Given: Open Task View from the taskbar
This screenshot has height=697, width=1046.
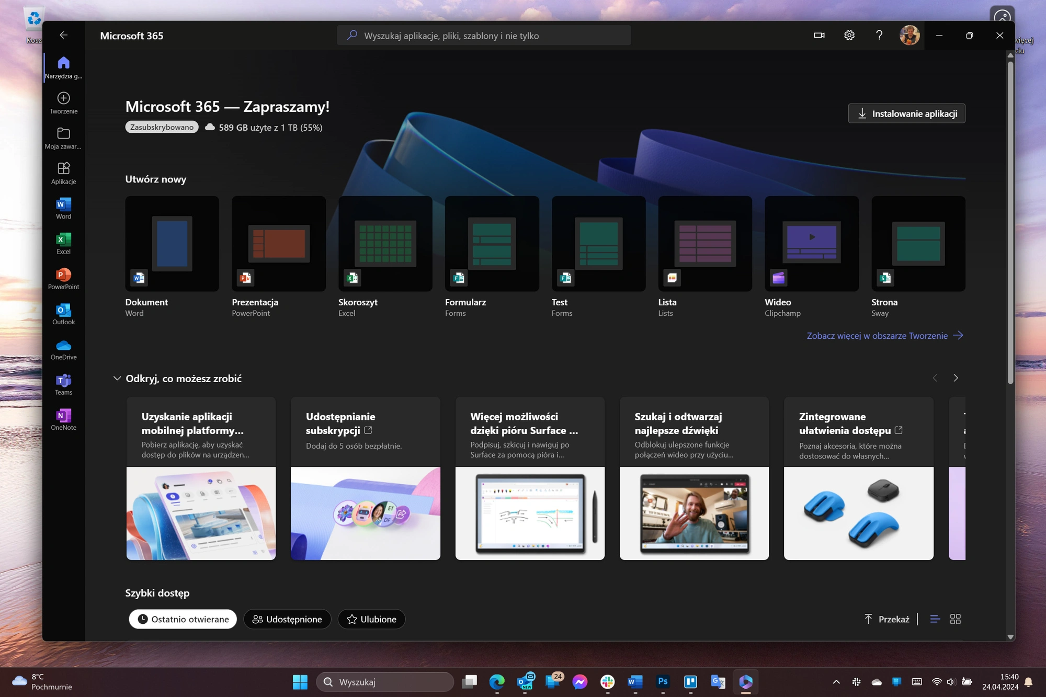Looking at the screenshot, I should [x=469, y=682].
